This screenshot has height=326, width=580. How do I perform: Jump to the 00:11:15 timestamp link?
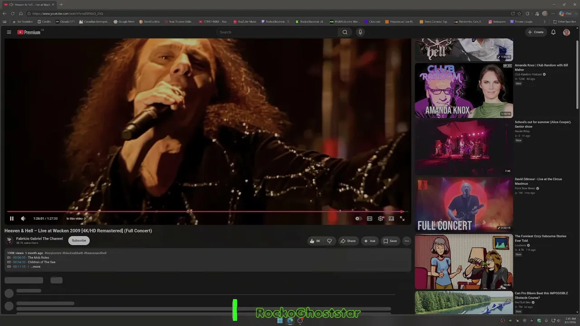click(19, 267)
